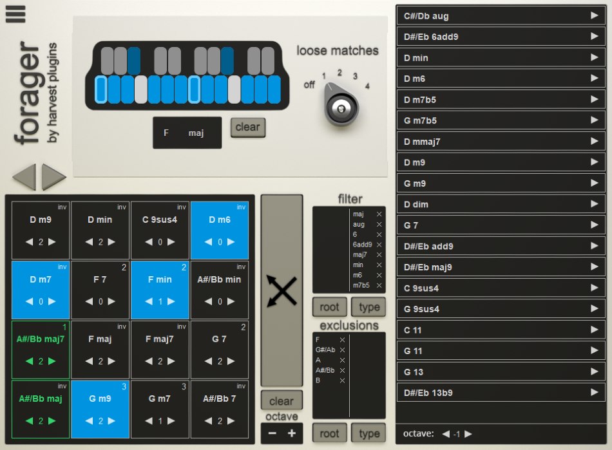Remove G#/Ab from the exclusions

(x=342, y=350)
